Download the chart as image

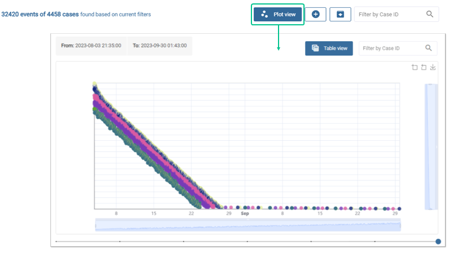pyautogui.click(x=433, y=68)
